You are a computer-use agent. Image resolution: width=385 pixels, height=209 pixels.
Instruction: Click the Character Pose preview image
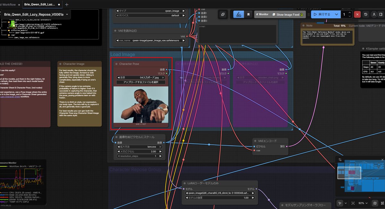coord(141,105)
